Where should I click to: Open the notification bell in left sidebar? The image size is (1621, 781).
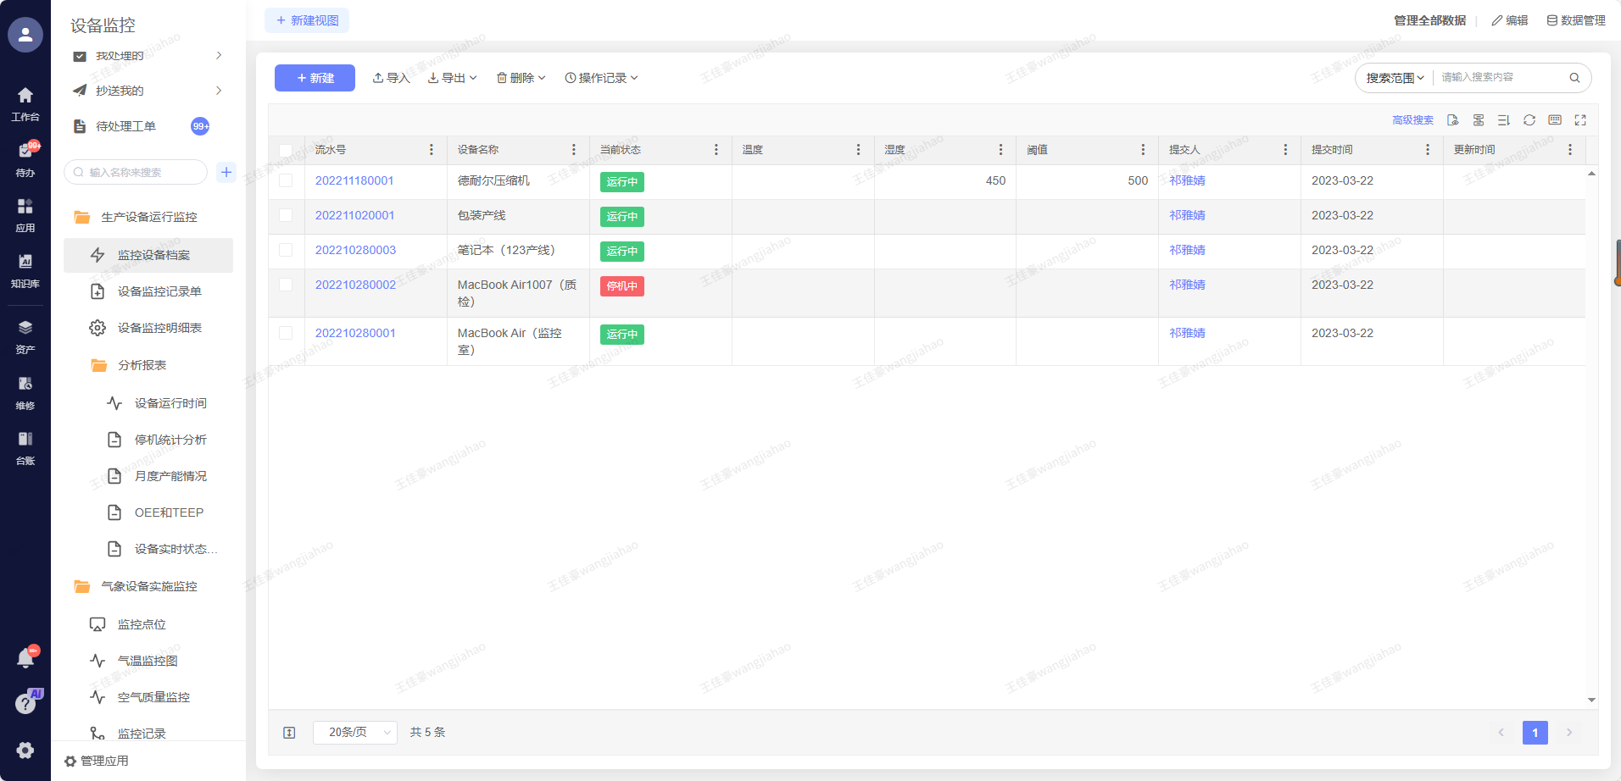[25, 658]
